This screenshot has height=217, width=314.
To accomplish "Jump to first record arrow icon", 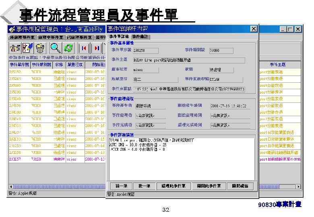I will [84, 48].
